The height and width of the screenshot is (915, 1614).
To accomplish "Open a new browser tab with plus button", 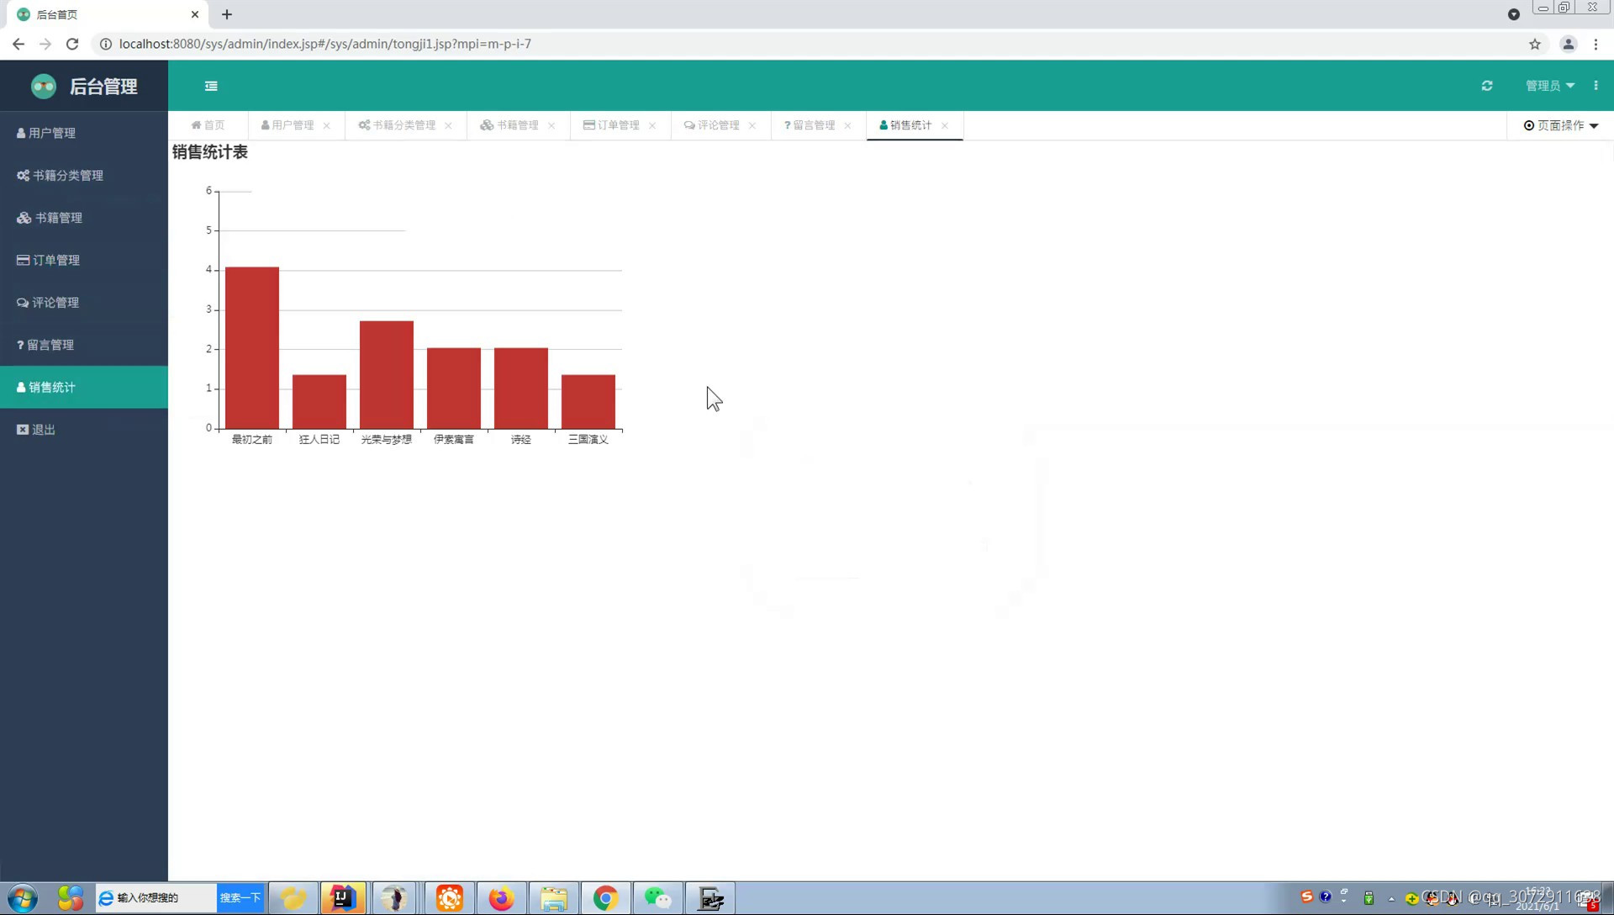I will tap(227, 14).
